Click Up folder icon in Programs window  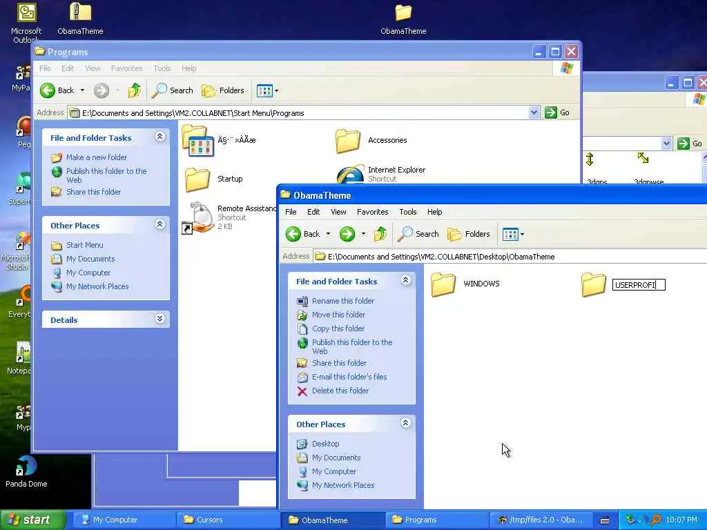pyautogui.click(x=135, y=90)
